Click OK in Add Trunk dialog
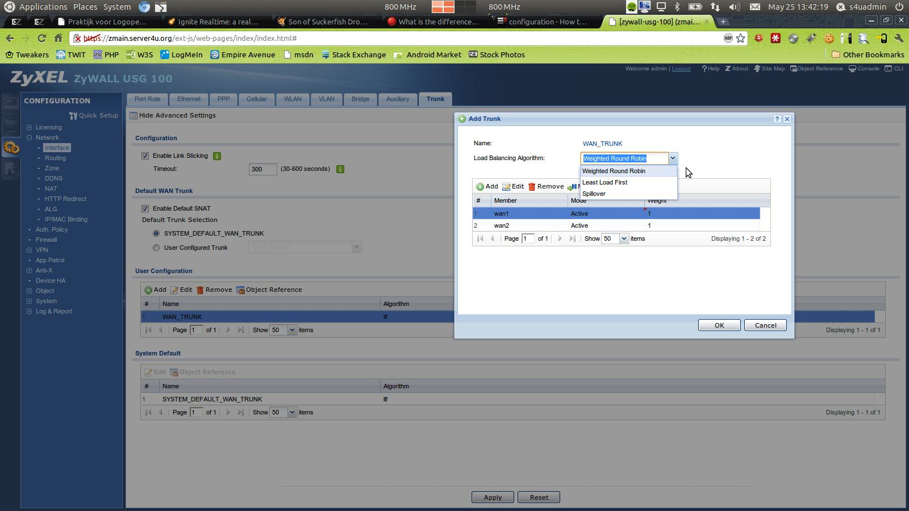 719,325
